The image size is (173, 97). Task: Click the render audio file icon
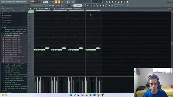[121, 2]
